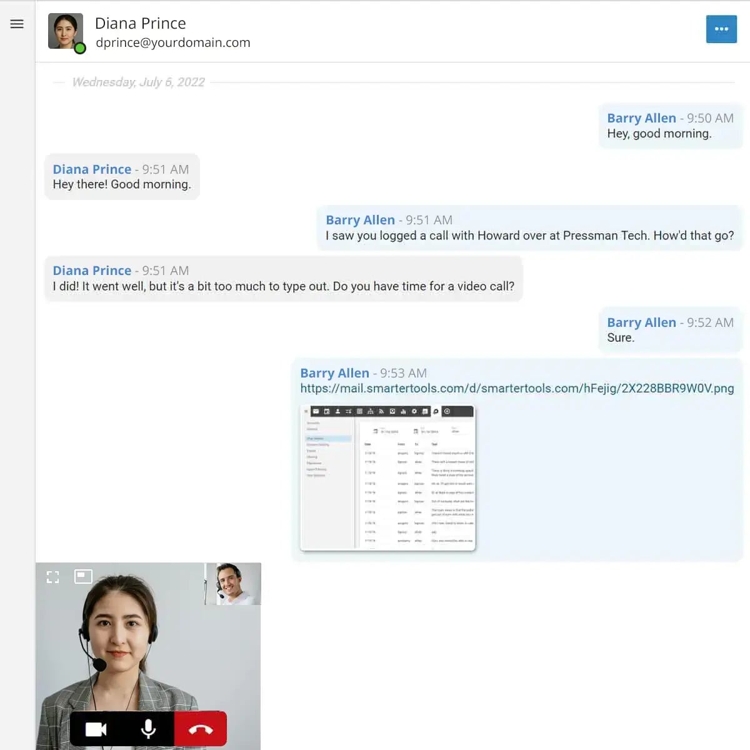This screenshot has height=750, width=750.
Task: Click the Wednesday, July 6, 2022 date separator
Action: (138, 82)
